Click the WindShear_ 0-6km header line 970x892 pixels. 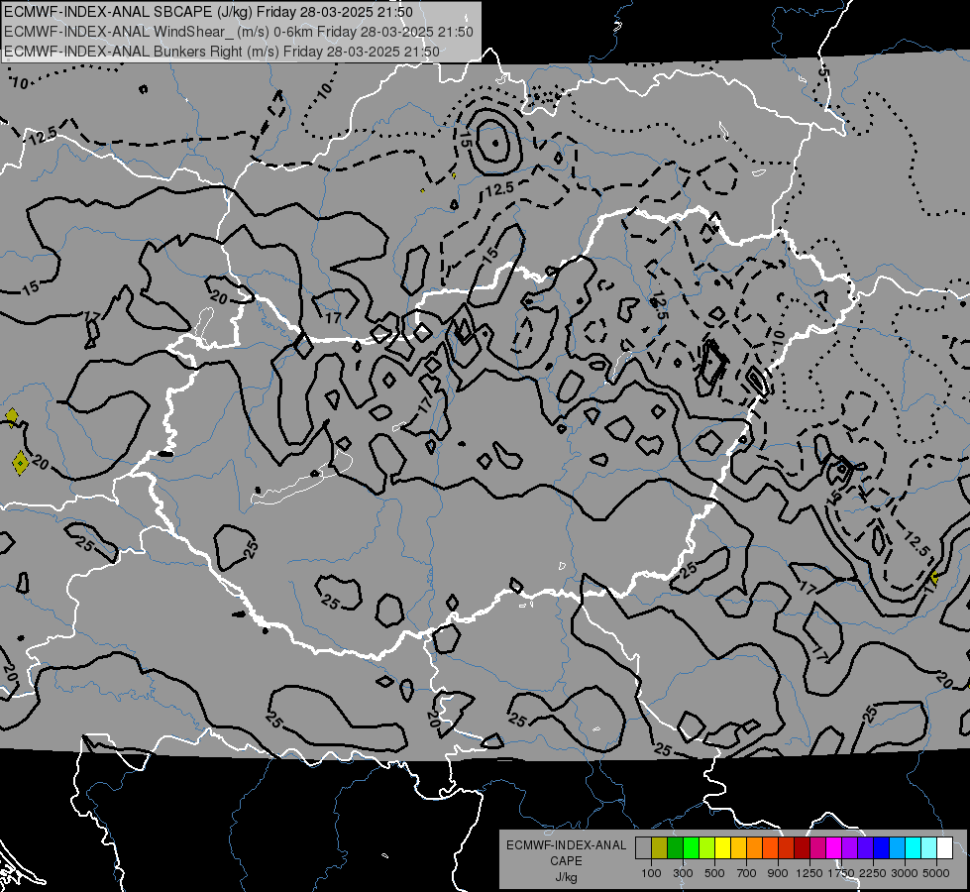point(239,32)
